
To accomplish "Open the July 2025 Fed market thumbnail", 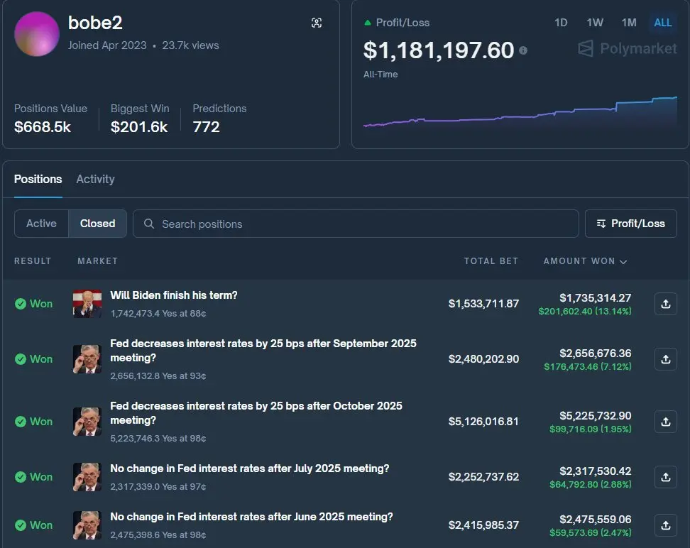I will [x=87, y=477].
